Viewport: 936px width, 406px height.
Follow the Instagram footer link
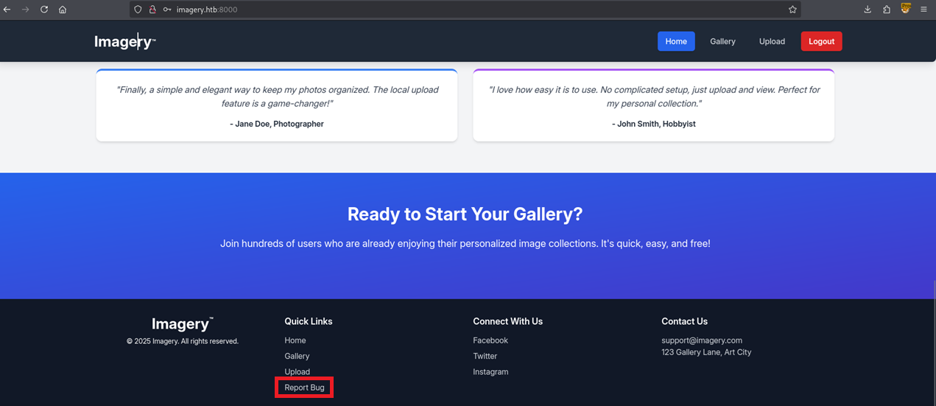point(490,372)
